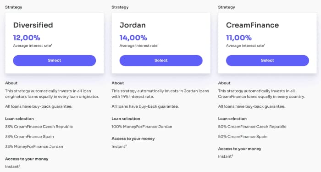Click the Diversified strategy card title

(x=33, y=25)
